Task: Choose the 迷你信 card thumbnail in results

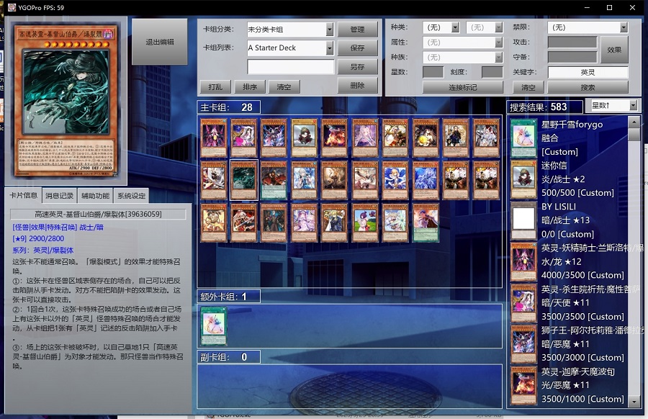Action: pos(523,179)
